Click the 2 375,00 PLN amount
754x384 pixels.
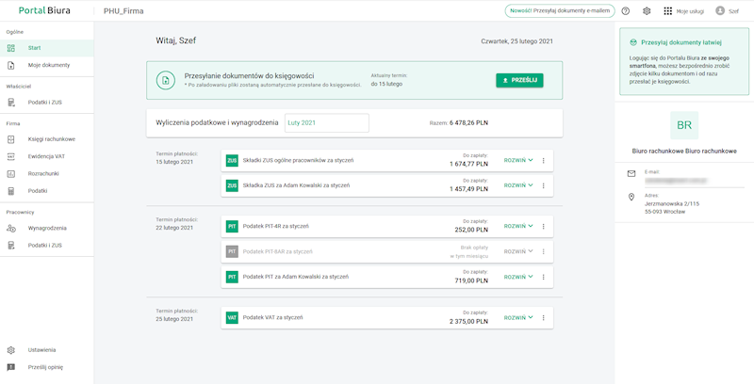pyautogui.click(x=468, y=322)
